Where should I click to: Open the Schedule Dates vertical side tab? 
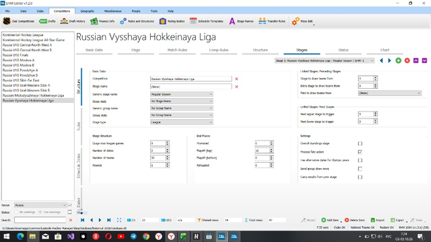coord(79,166)
